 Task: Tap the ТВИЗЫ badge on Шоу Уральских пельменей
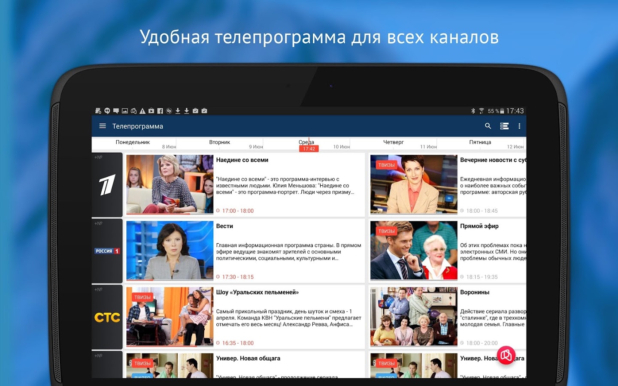[x=142, y=297]
